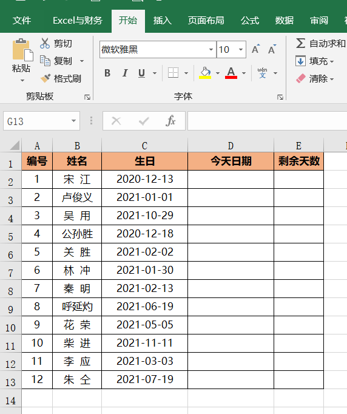
Task: Click the 自动求和 label
Action: (328, 43)
